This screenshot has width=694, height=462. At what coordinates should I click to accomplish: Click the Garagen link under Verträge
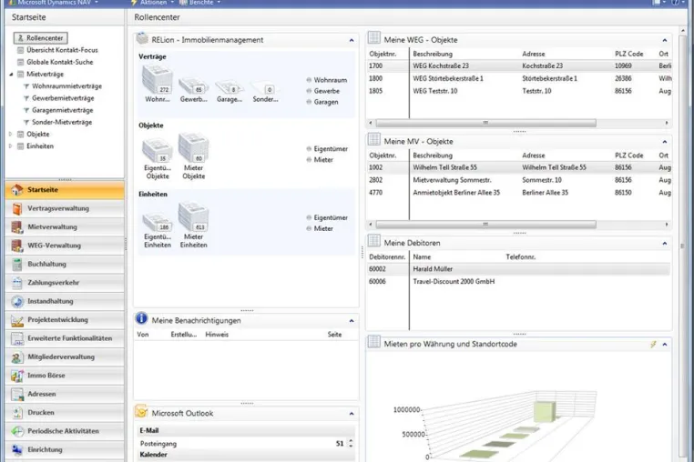coord(326,102)
